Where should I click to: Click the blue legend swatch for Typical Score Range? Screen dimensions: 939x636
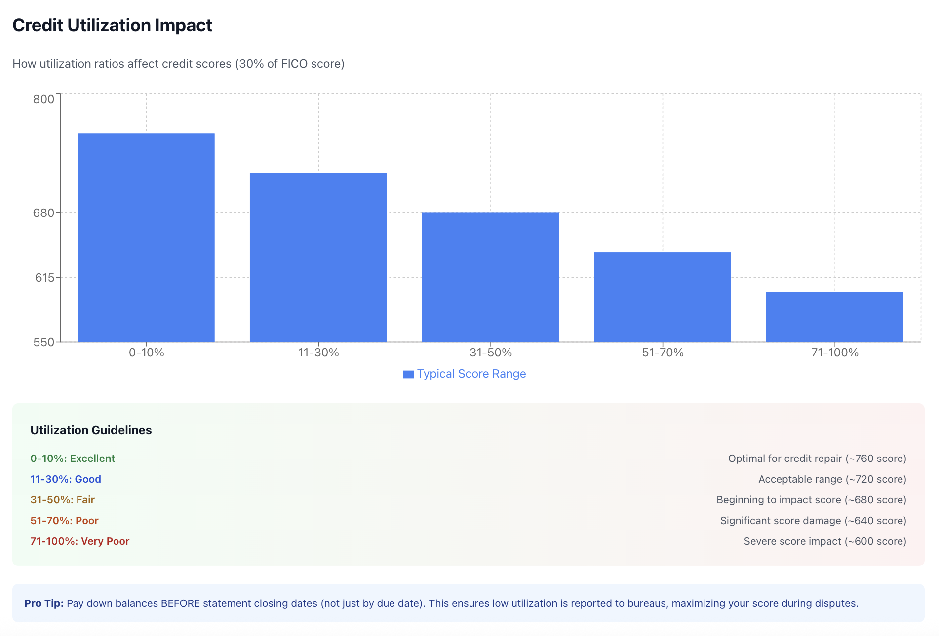pos(408,374)
